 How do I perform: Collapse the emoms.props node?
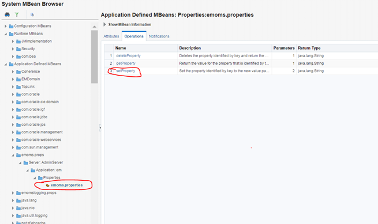click(13, 155)
